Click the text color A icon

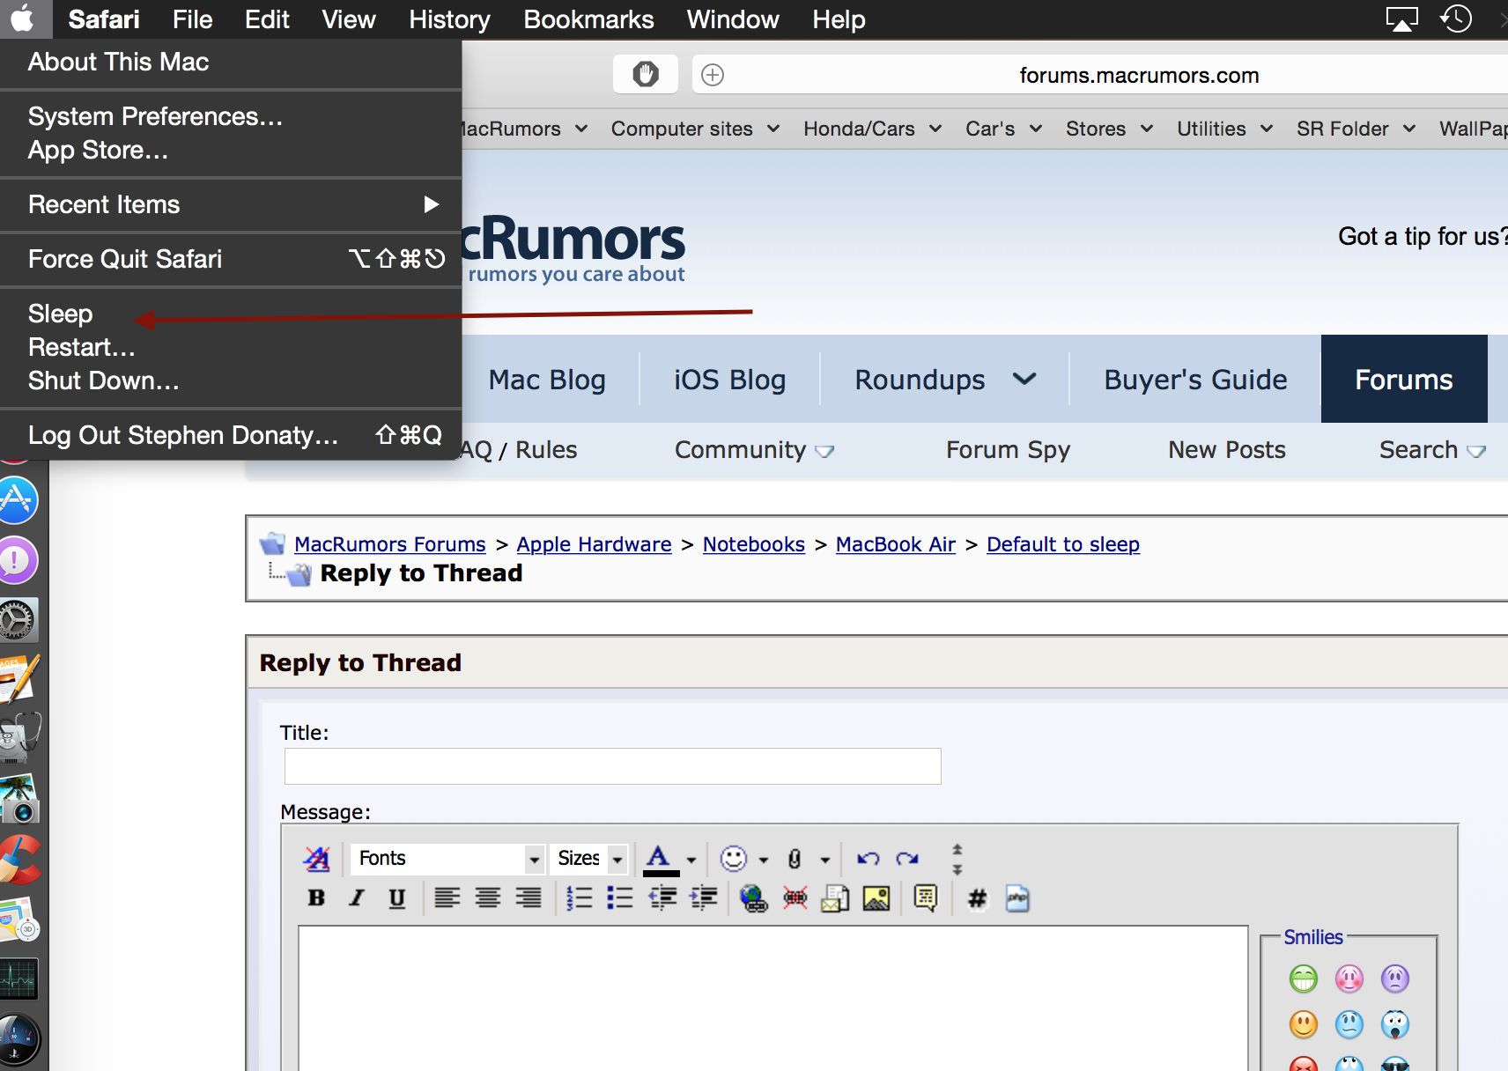[x=660, y=859]
